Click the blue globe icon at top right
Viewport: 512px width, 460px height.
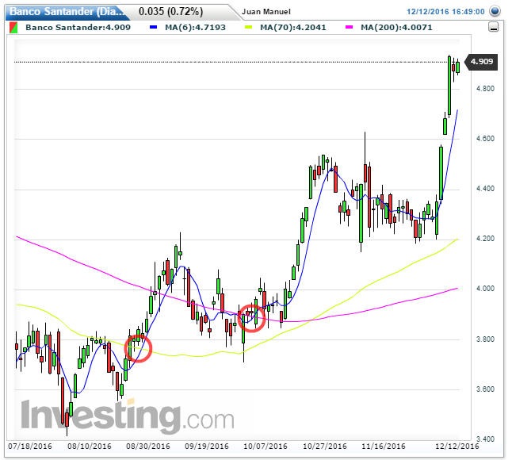tap(495, 11)
